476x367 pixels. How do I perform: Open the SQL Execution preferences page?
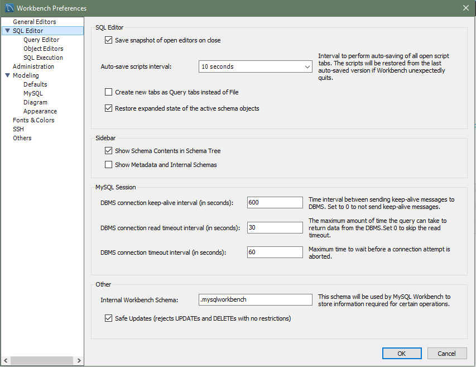point(43,58)
